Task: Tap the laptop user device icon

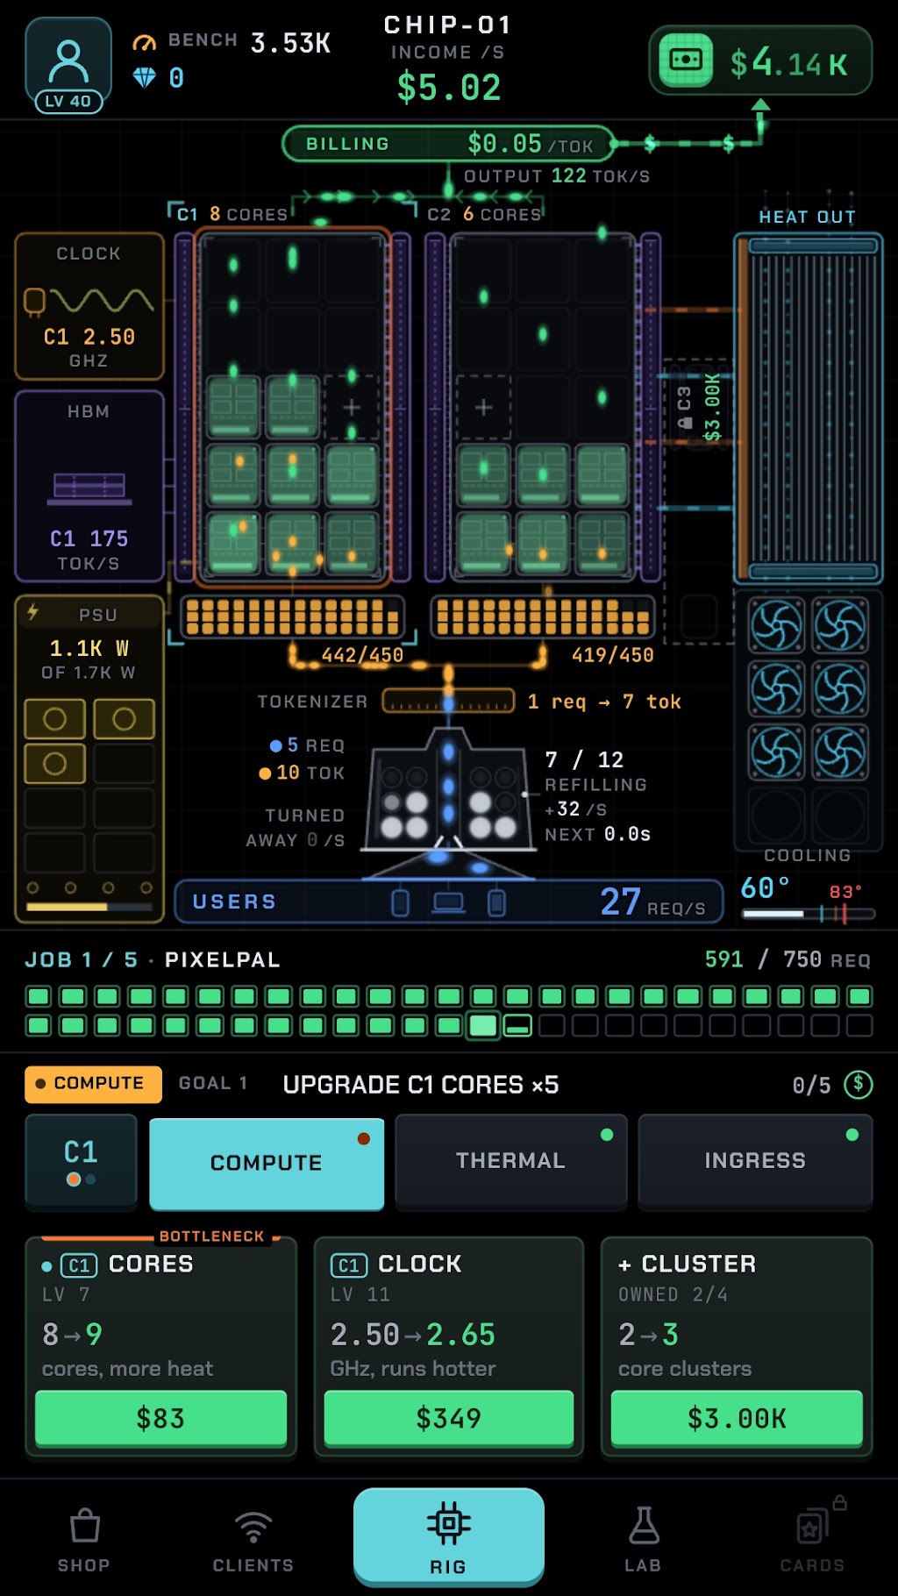Action: click(448, 902)
